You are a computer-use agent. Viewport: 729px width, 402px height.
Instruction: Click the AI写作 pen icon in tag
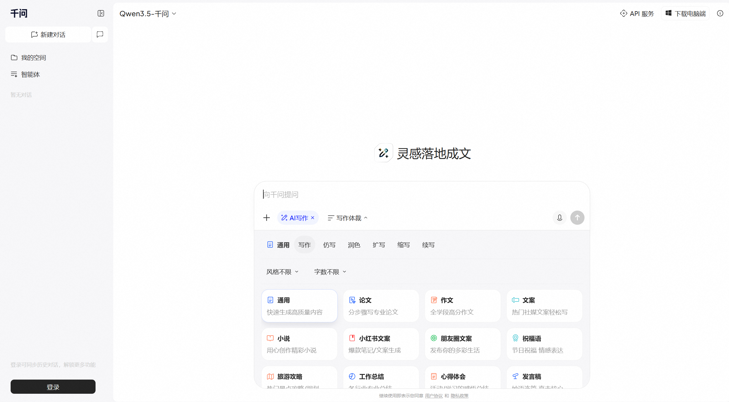click(284, 218)
